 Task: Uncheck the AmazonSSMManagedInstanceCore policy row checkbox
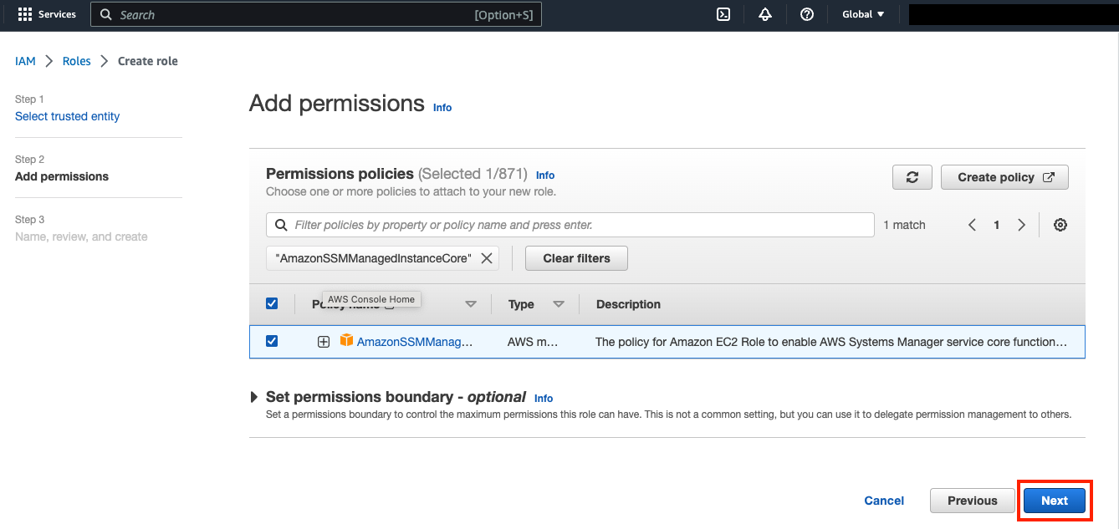272,341
